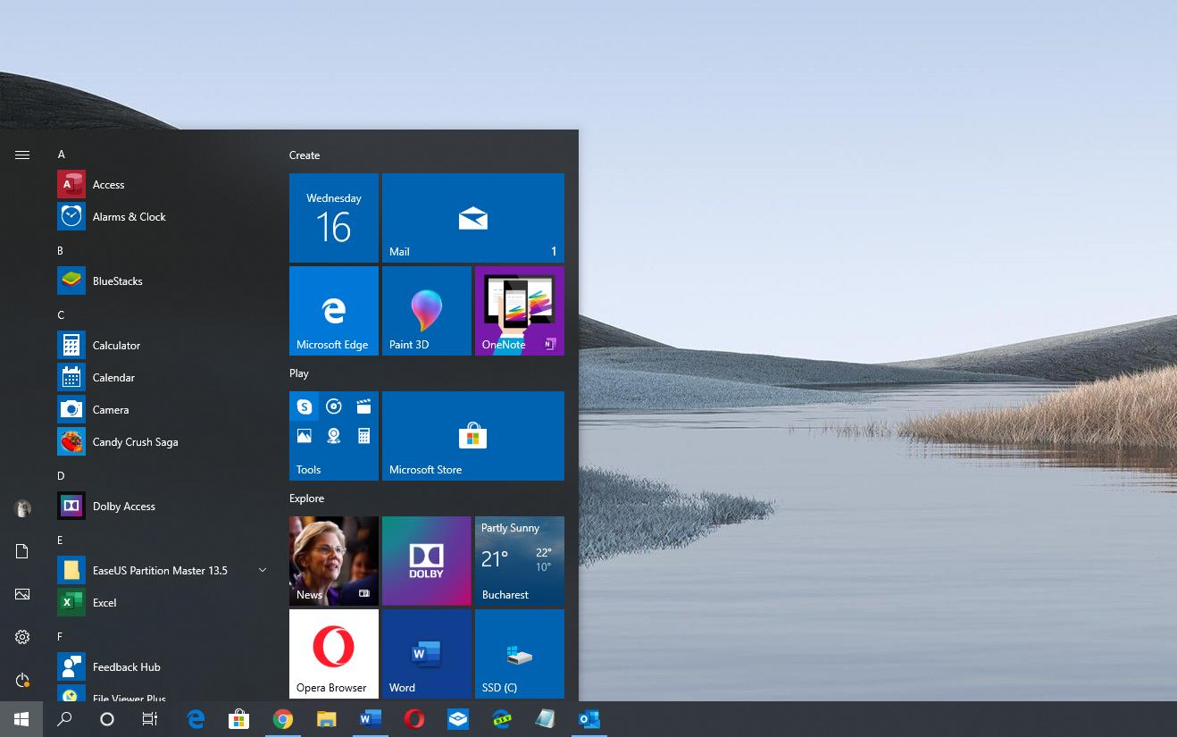Open Settings via the gear icon
Image resolution: width=1177 pixels, height=737 pixels.
click(x=22, y=637)
